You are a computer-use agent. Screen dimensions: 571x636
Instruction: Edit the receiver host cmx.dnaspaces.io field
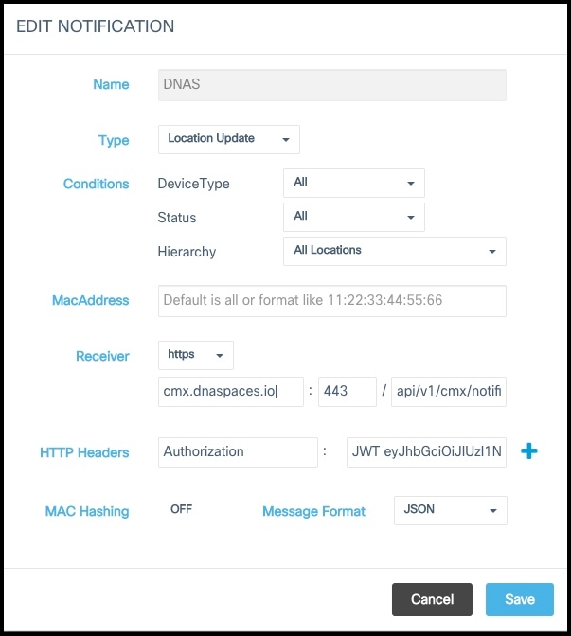[x=231, y=392]
